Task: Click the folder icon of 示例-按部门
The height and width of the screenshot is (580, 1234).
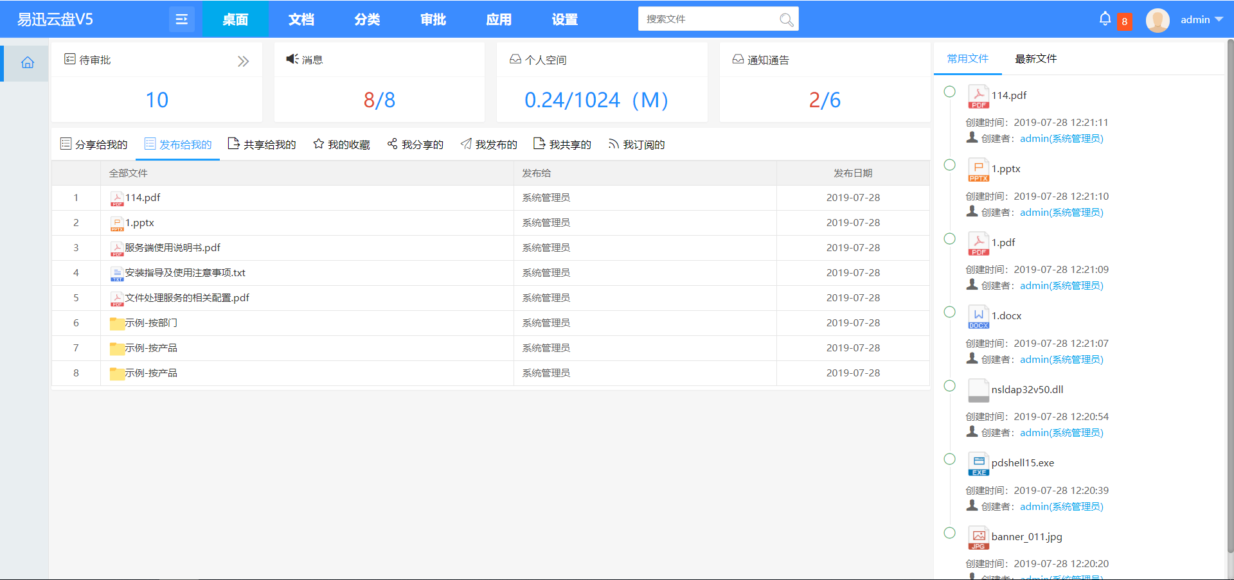Action: [x=117, y=323]
